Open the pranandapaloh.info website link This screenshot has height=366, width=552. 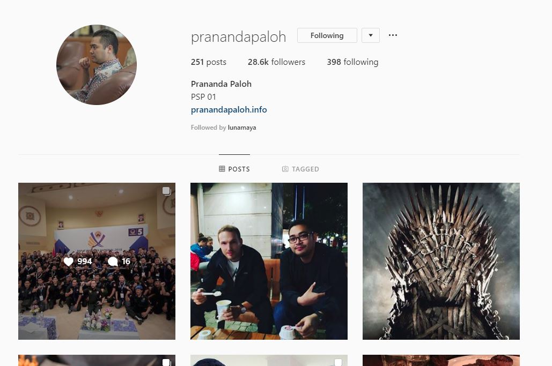[229, 110]
